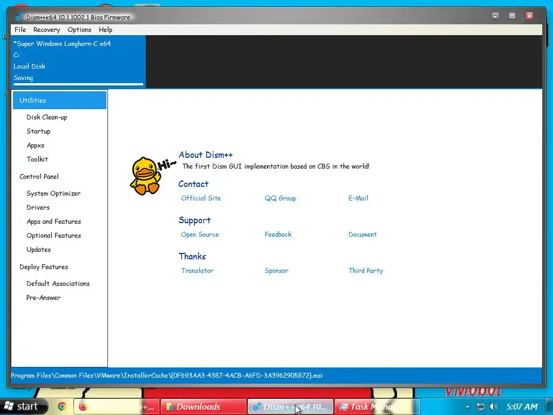The width and height of the screenshot is (553, 415).
Task: Open the Updates page
Action: coord(38,250)
